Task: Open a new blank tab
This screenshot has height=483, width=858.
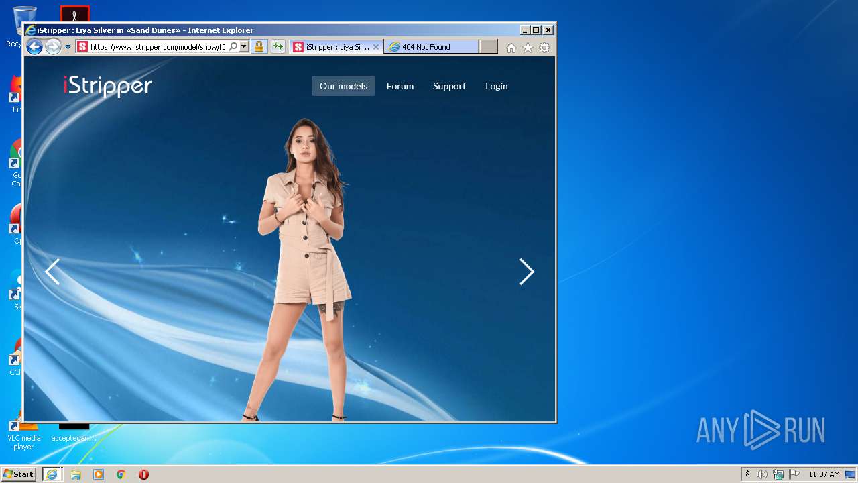Action: pyautogui.click(x=489, y=47)
